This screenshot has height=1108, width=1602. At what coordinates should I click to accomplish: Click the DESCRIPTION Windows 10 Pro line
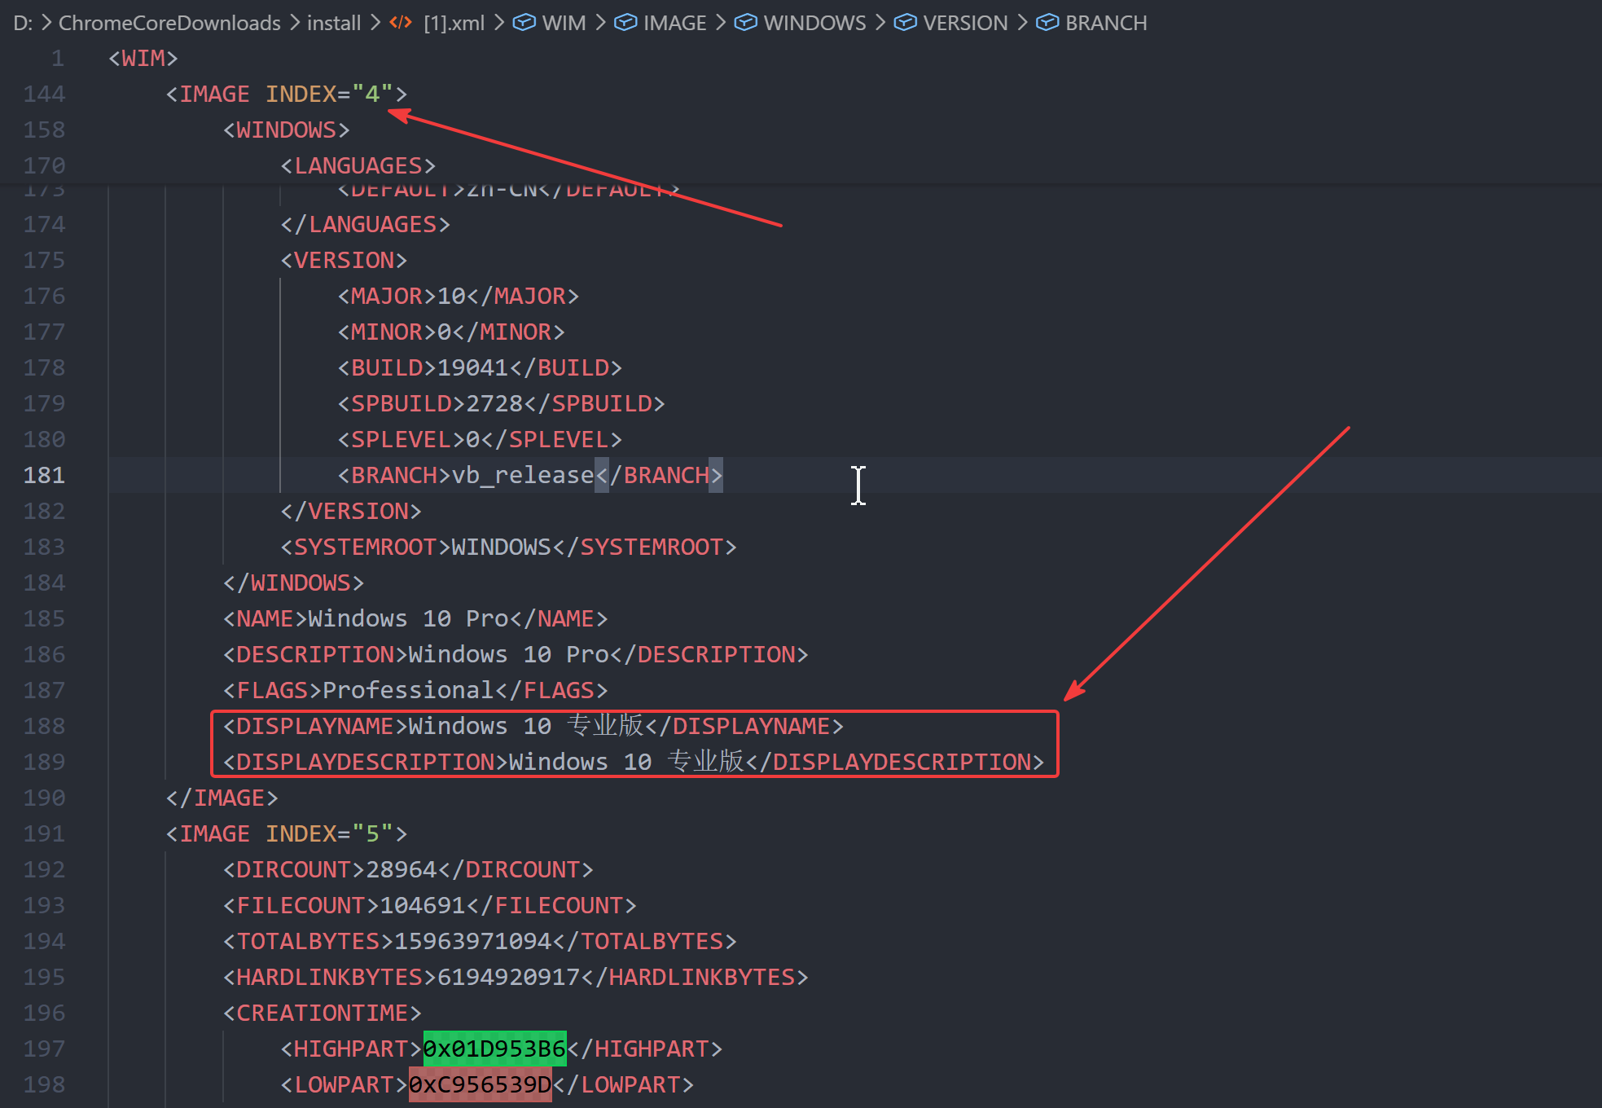tap(516, 655)
